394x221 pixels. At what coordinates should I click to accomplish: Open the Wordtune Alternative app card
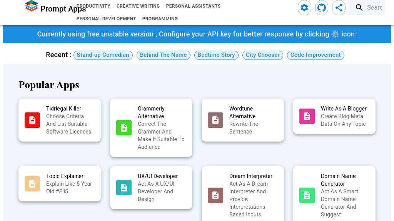point(243,120)
